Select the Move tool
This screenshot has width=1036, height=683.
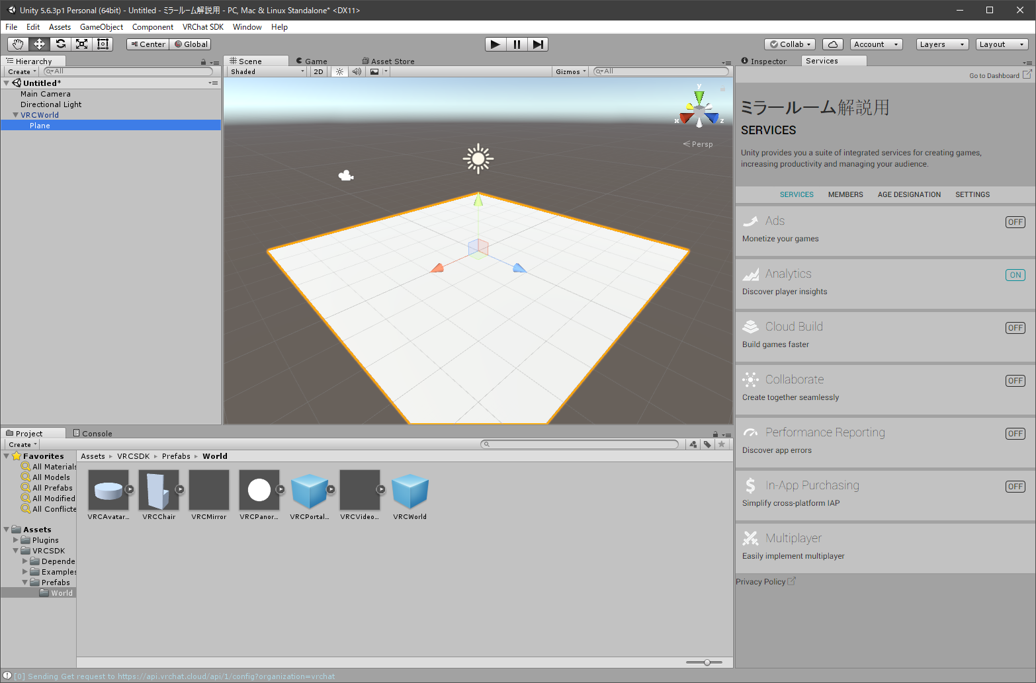coord(39,44)
